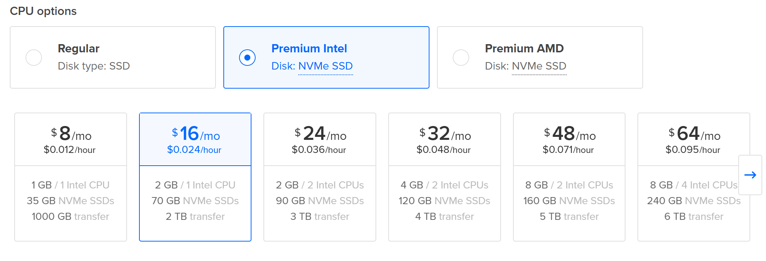The height and width of the screenshot is (261, 766).
Task: Select the Premium AMD radio button
Action: click(x=461, y=58)
